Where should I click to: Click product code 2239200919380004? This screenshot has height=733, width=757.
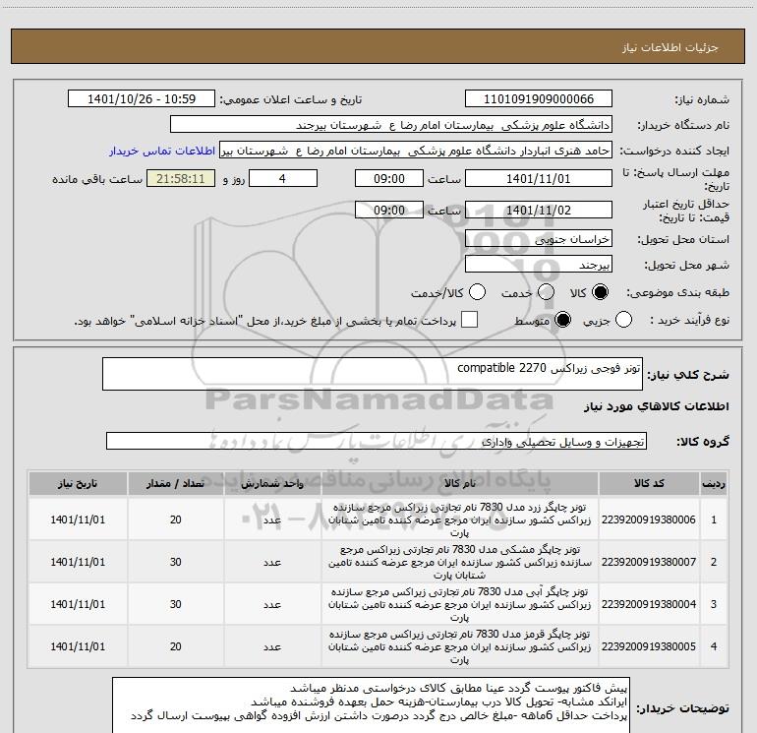pos(649,604)
